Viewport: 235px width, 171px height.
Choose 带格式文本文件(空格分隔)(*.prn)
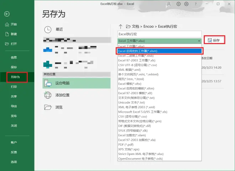click(x=160, y=121)
